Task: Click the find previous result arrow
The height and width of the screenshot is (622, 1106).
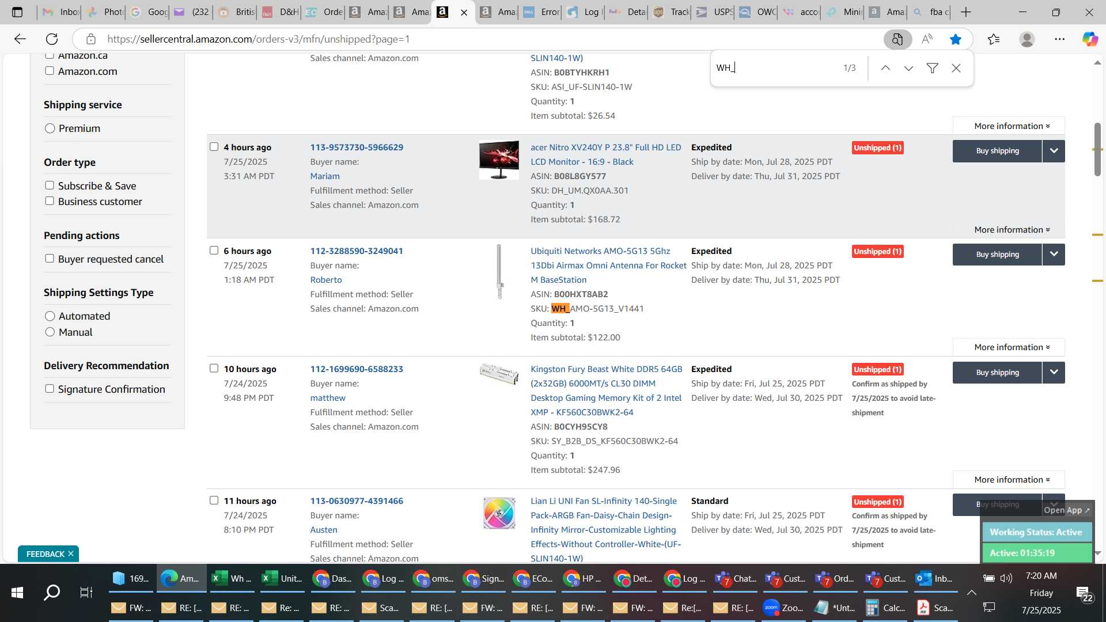Action: (885, 68)
